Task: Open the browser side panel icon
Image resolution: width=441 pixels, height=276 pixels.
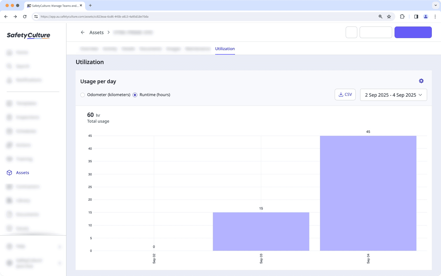Action: (416, 17)
